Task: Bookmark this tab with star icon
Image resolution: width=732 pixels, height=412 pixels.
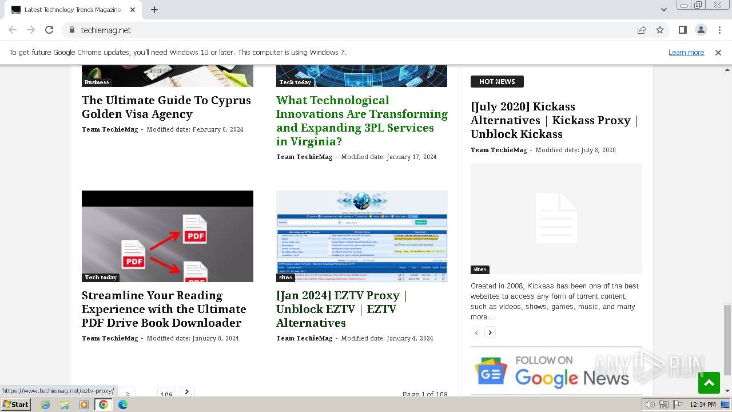Action: coord(660,30)
